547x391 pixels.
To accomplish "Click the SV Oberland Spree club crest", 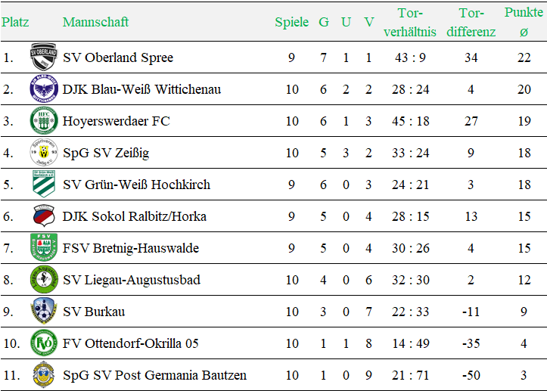I will pyautogui.click(x=44, y=57).
